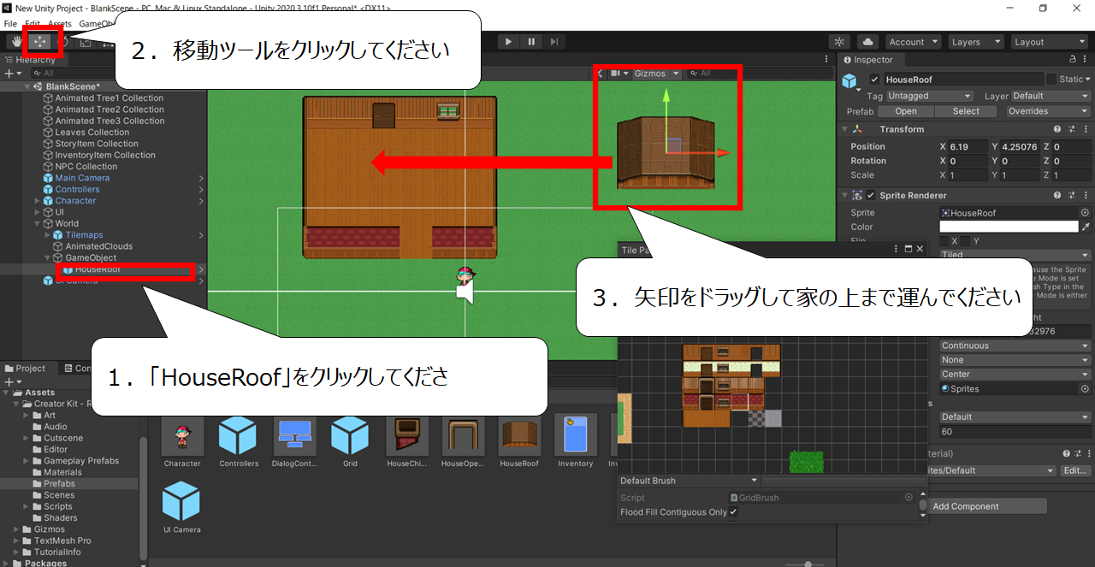Click the Step frame button
Screen dimensions: 1095x567
pyautogui.click(x=554, y=41)
